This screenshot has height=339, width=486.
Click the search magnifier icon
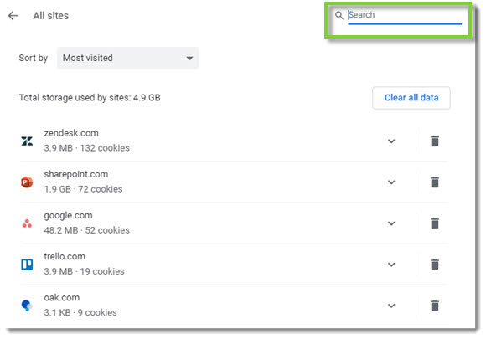point(339,15)
